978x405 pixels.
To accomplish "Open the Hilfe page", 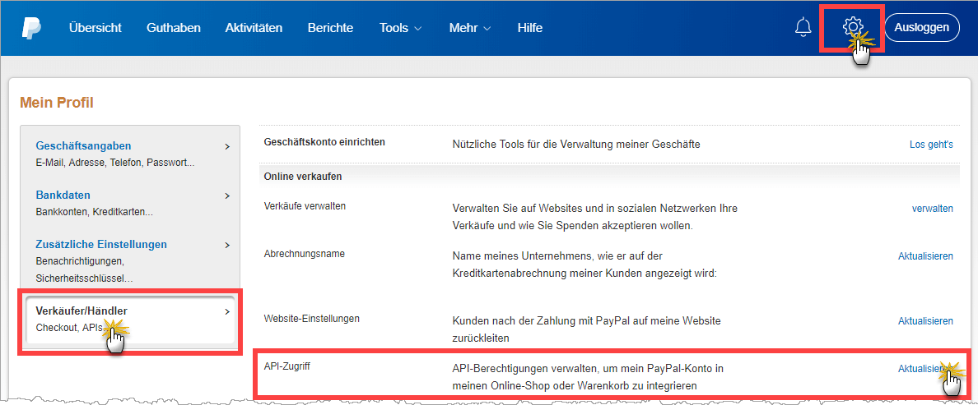I will (x=530, y=28).
